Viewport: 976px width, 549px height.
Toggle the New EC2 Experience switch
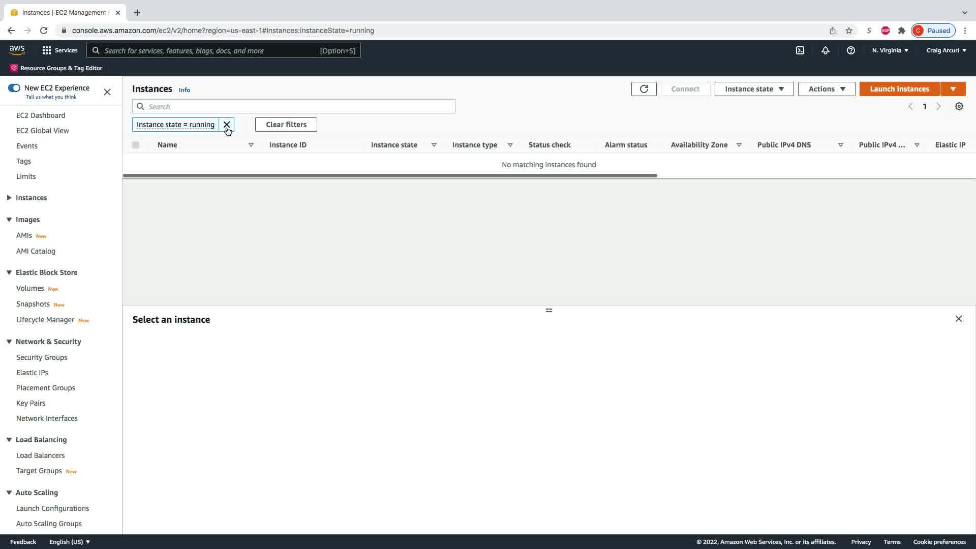point(14,88)
